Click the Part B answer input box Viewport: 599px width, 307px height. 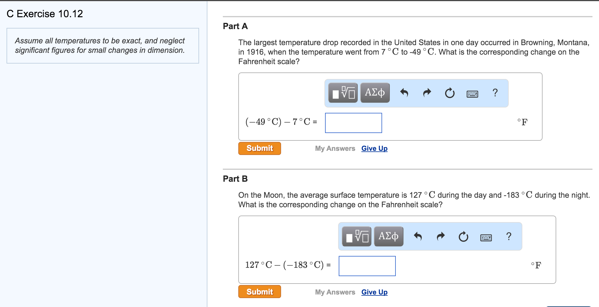[367, 266]
